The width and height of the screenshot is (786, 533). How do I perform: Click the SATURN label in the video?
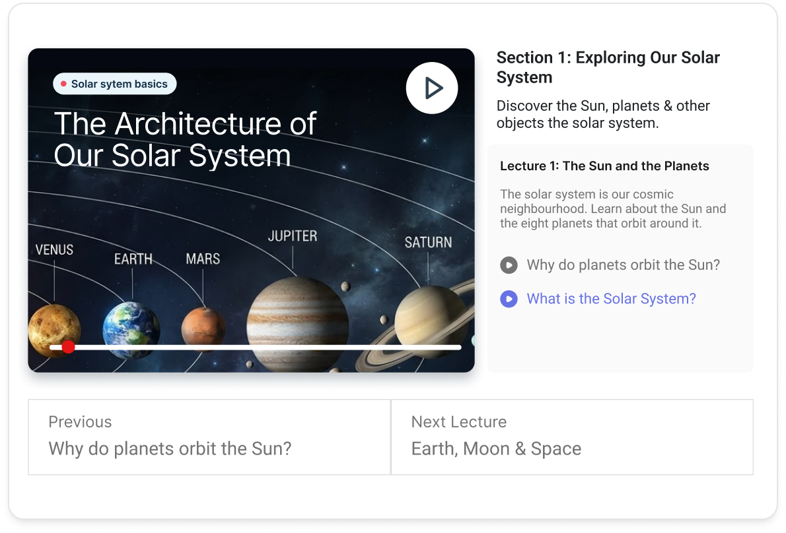click(428, 243)
